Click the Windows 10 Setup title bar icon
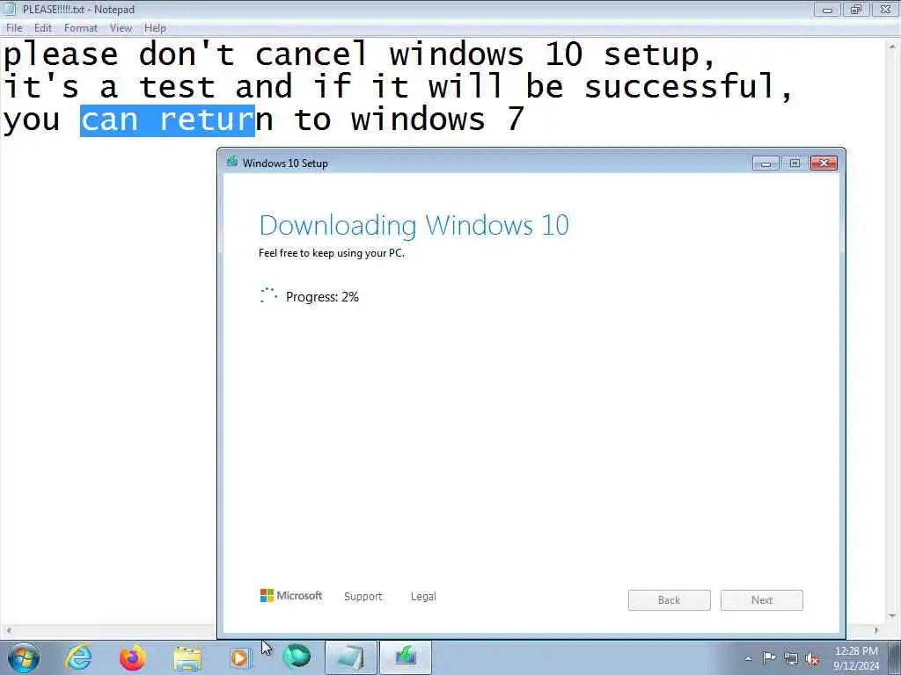 point(232,162)
